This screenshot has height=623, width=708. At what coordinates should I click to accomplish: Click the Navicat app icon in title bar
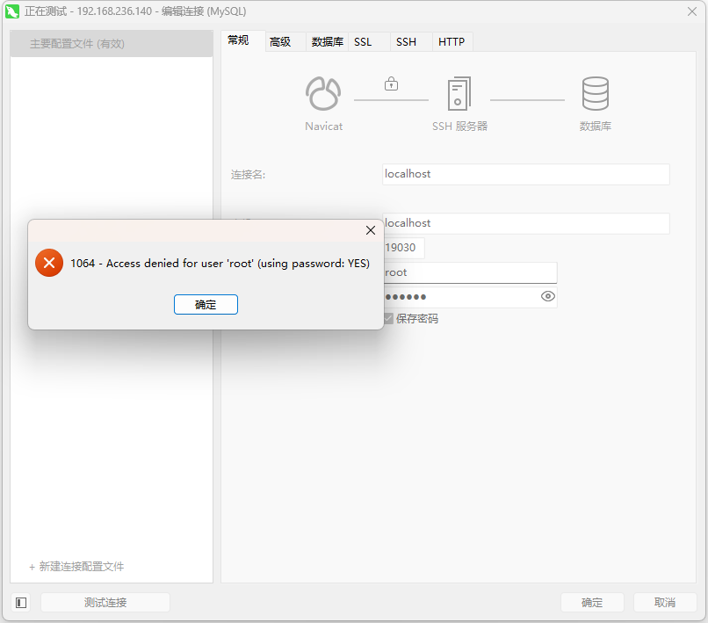click(12, 11)
